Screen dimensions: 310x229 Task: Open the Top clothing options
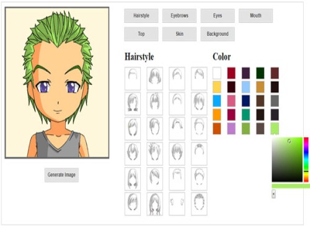(x=141, y=34)
